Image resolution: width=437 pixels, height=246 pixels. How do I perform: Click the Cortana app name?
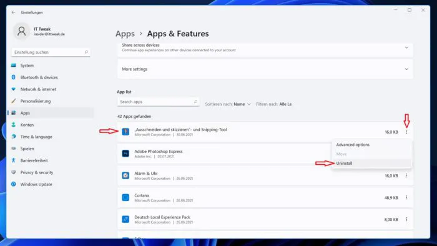(142, 195)
